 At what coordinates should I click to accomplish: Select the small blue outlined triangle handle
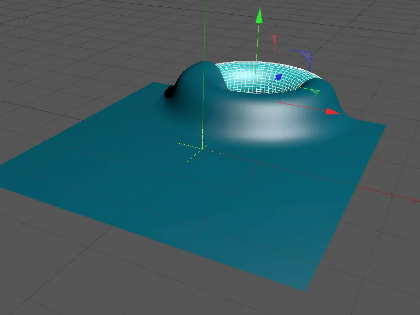(307, 57)
